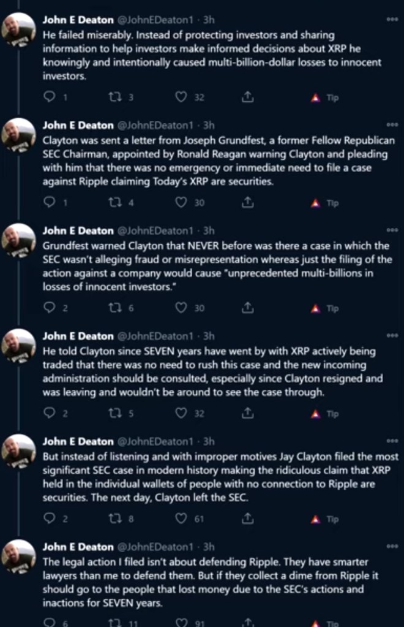Open more options on 'legal action I filed' tweet
Image resolution: width=404 pixels, height=627 pixels.
pyautogui.click(x=392, y=546)
